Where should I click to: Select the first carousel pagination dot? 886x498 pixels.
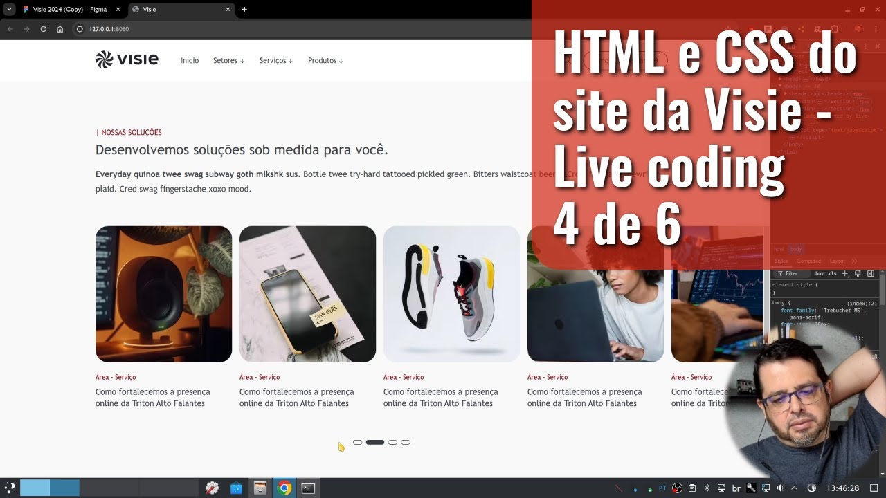(358, 442)
